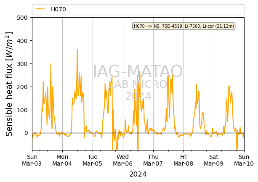
Task: Click the orange H070 legend line sample
Action: tap(40, 9)
